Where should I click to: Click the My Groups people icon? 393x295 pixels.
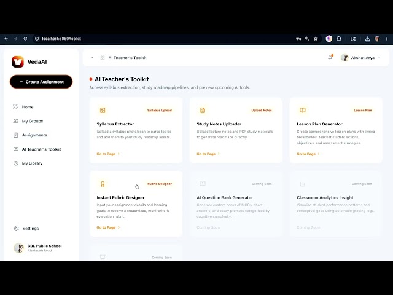point(16,121)
